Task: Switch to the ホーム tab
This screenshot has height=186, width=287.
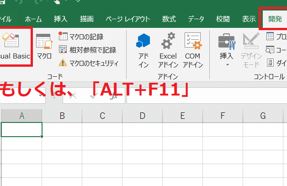Action: (x=33, y=19)
